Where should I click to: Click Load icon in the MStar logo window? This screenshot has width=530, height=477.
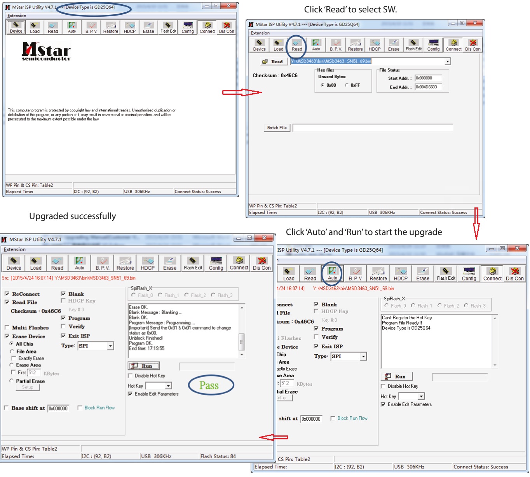pyautogui.click(x=35, y=27)
